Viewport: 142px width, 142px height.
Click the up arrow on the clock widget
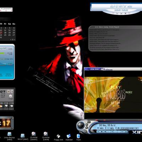pyautogui.click(x=13, y=118)
